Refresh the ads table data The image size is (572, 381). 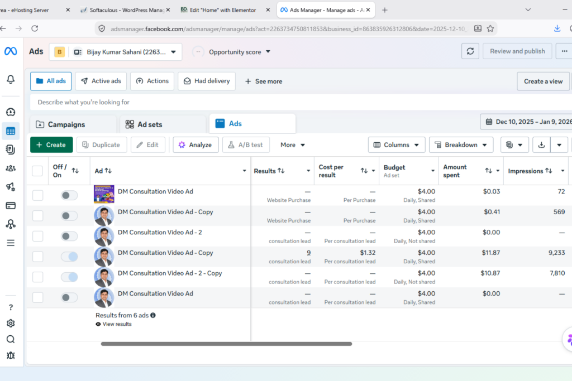[470, 51]
